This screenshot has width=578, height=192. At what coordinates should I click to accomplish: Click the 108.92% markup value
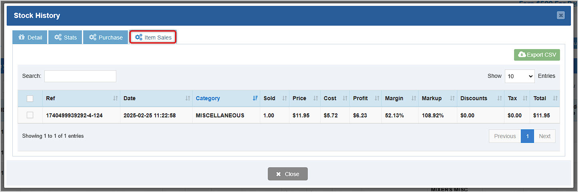point(433,115)
